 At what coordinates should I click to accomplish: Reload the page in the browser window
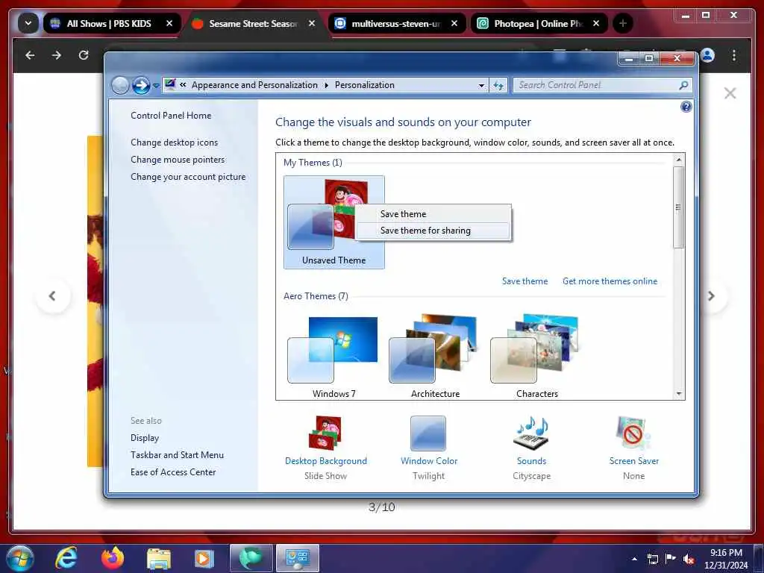coord(84,55)
